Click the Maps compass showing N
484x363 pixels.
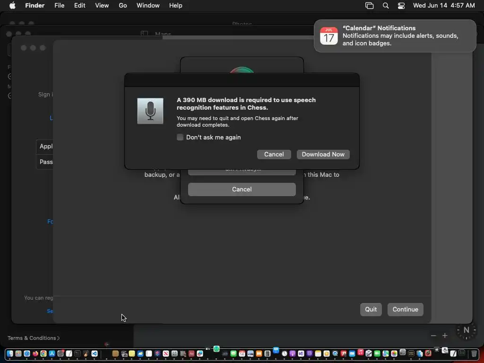click(466, 330)
